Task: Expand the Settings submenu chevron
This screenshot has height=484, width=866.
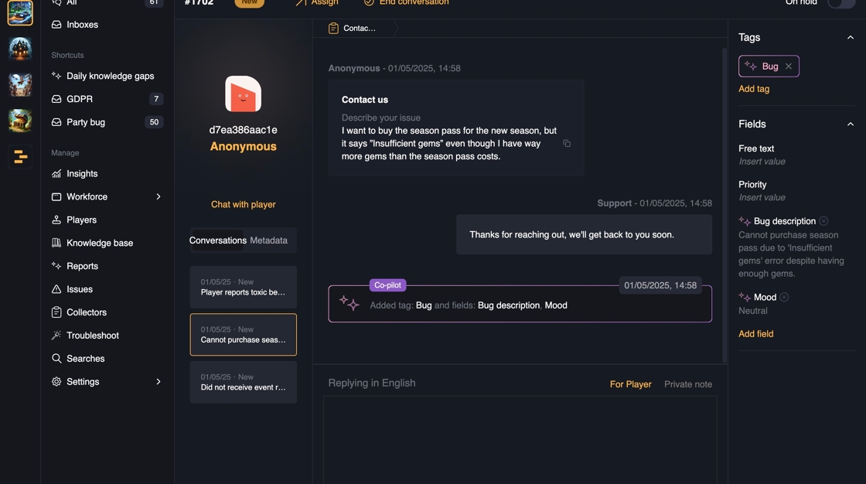Action: click(159, 382)
